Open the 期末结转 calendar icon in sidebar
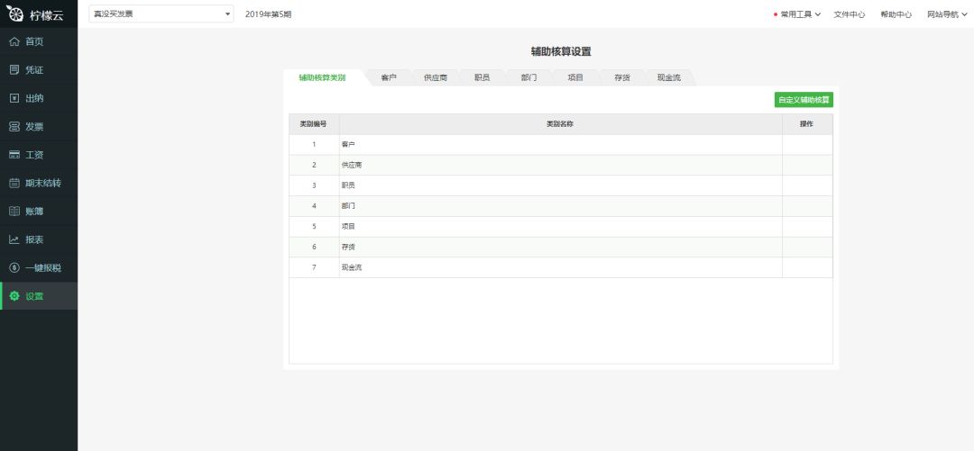The height and width of the screenshot is (451, 974). click(x=14, y=183)
